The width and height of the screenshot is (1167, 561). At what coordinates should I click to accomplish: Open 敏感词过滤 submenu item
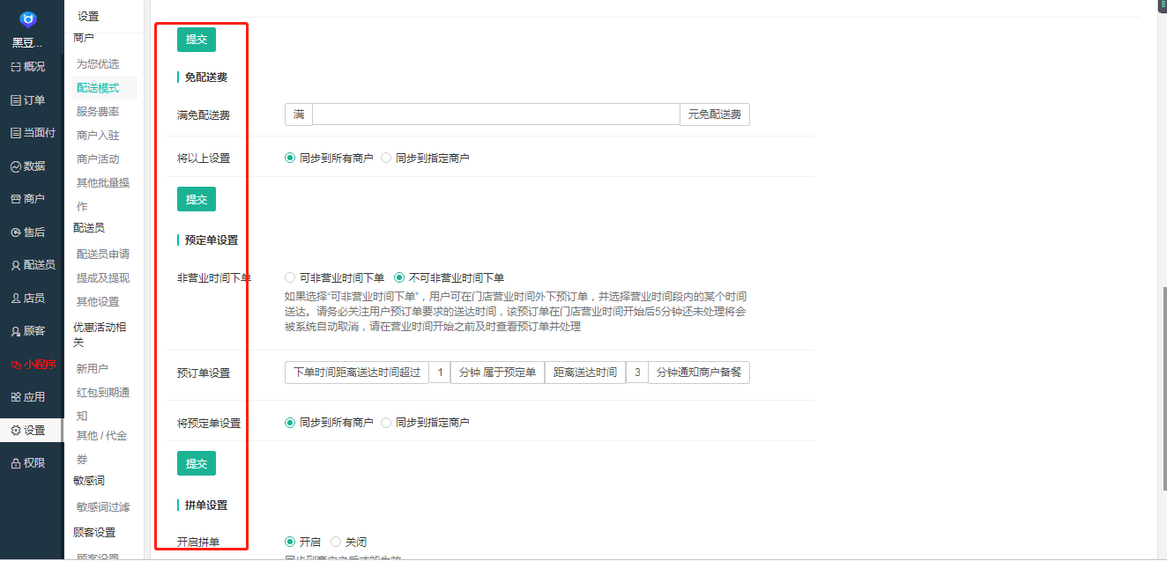point(103,507)
